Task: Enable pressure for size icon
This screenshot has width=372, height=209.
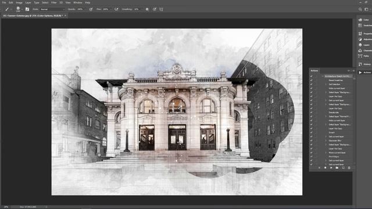Action: (x=155, y=9)
